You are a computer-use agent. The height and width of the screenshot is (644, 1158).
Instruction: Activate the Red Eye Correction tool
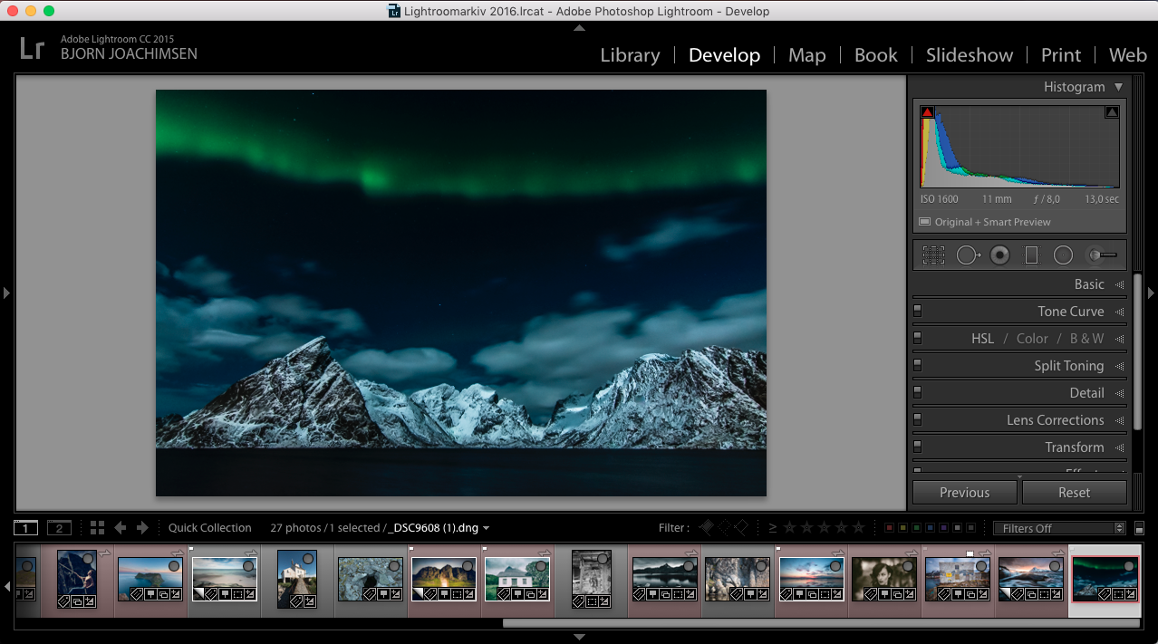point(999,255)
